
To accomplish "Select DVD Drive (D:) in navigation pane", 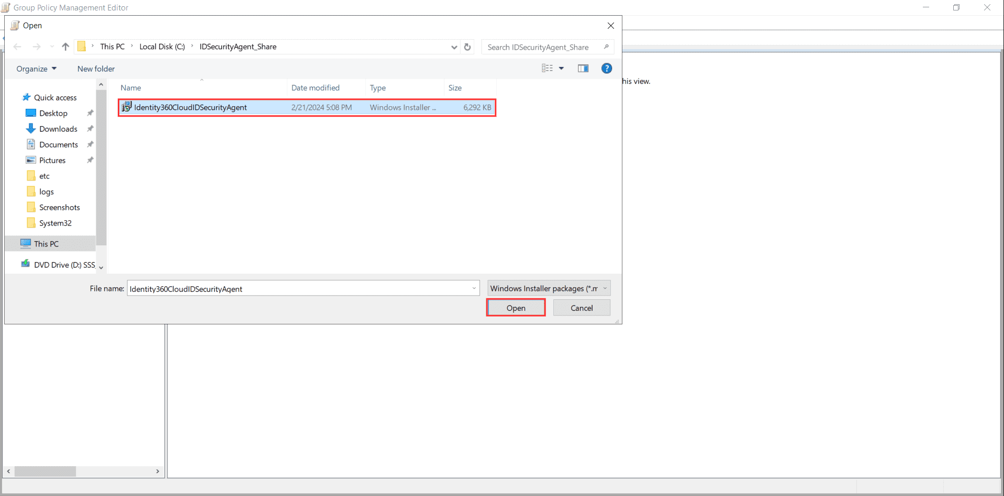I will point(64,265).
